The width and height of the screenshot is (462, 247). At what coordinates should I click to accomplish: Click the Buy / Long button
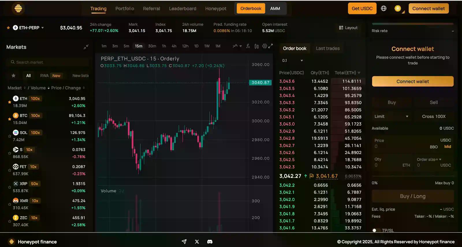413,196
